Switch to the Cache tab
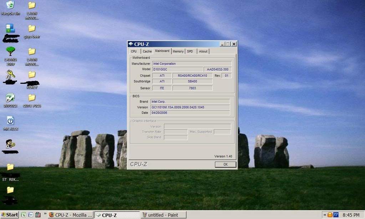This screenshot has height=219, width=365. pos(147,51)
